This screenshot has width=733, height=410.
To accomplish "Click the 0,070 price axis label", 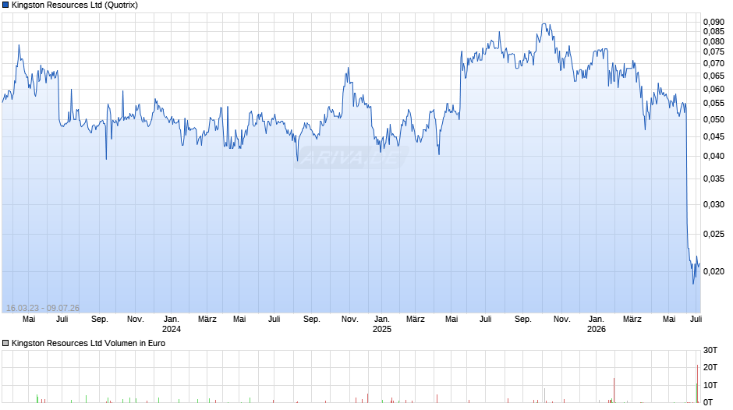I will tap(714, 63).
